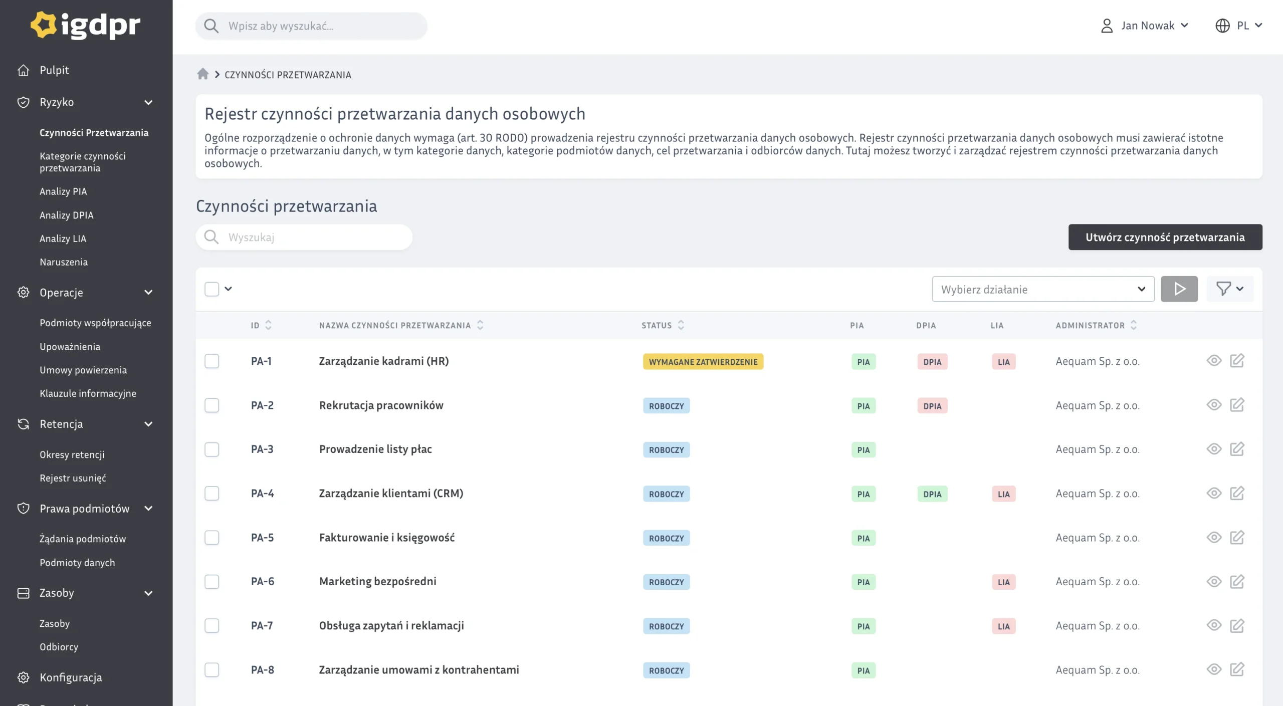The image size is (1283, 706).
Task: Toggle the select-all header checkbox
Action: tap(212, 289)
